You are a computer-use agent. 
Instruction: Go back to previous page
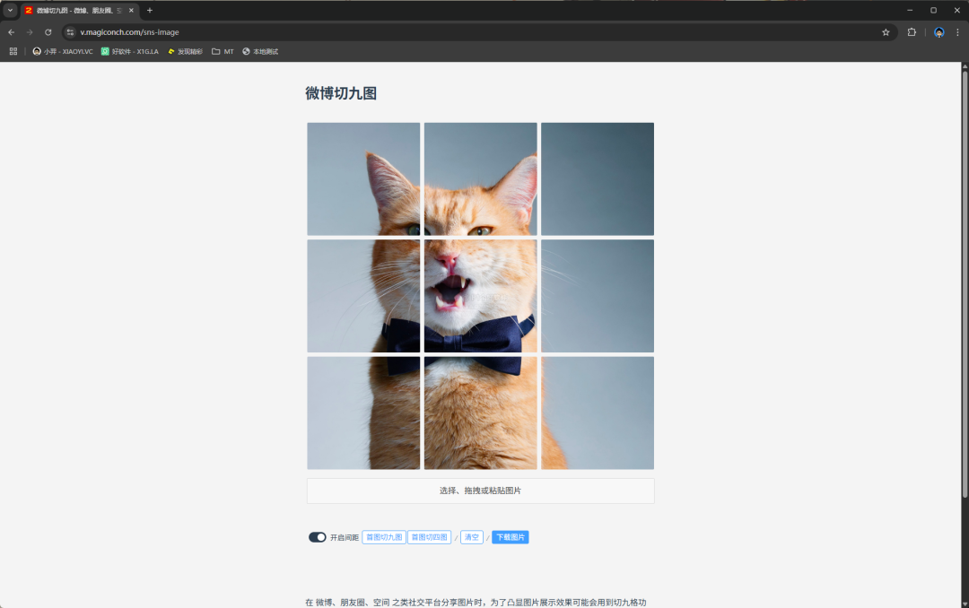coord(11,32)
